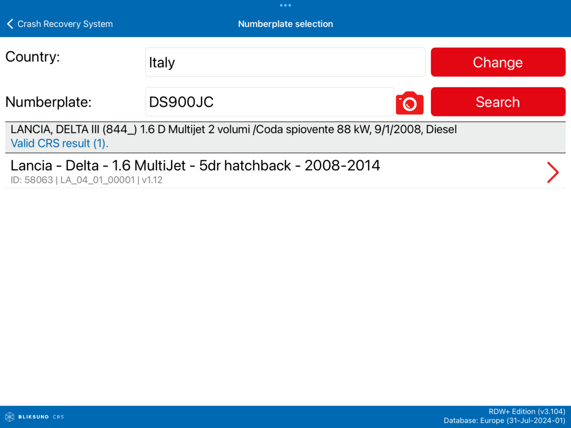This screenshot has width=571, height=428.
Task: Click the Numberplate: label
Action: [48, 102]
